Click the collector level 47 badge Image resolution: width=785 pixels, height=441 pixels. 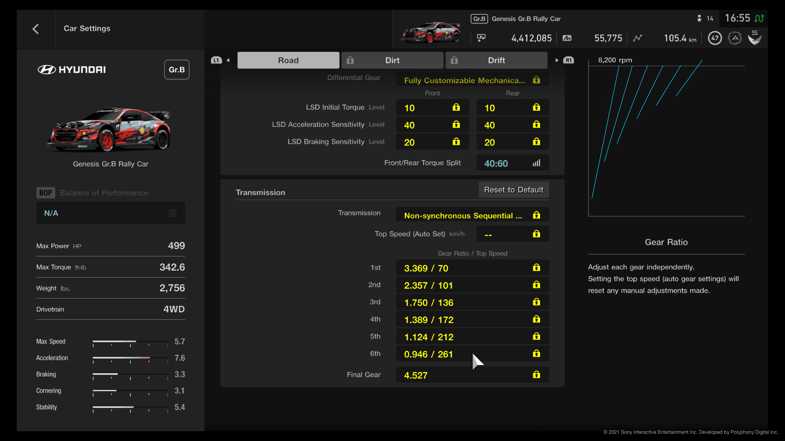[x=715, y=38]
